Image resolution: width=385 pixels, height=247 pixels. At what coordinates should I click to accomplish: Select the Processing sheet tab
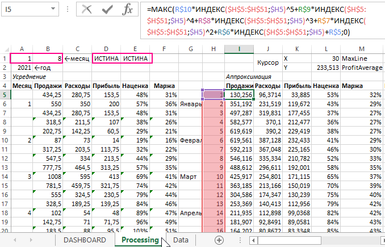(x=140, y=240)
